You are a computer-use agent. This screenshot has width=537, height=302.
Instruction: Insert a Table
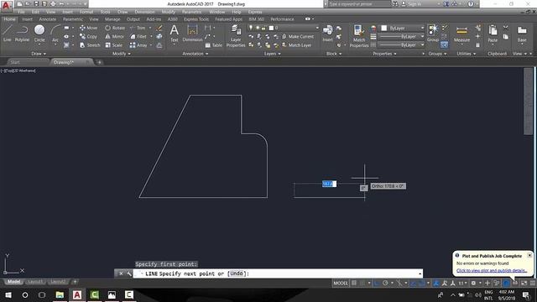pyautogui.click(x=213, y=44)
